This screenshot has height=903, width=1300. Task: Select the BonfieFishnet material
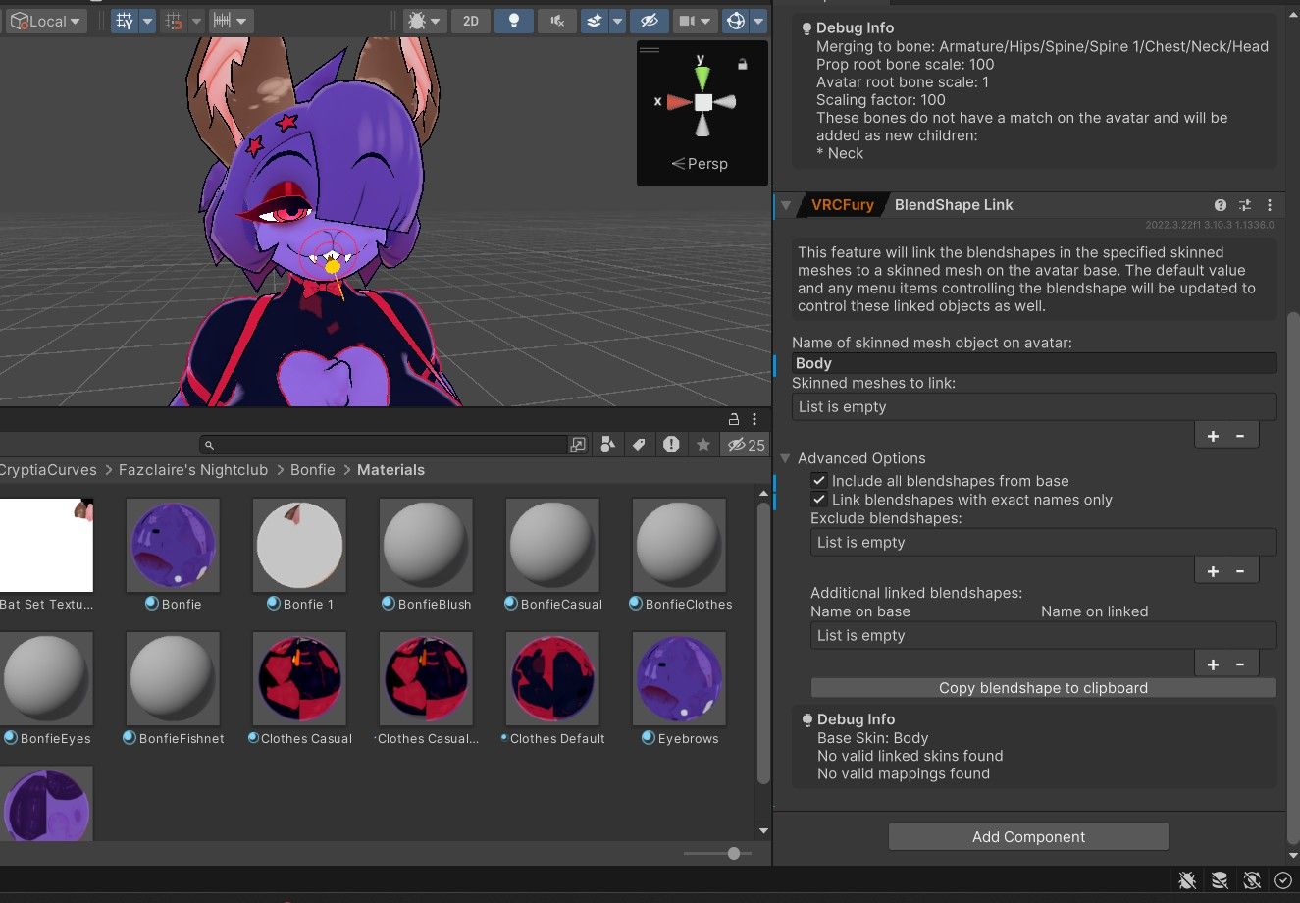(x=173, y=678)
